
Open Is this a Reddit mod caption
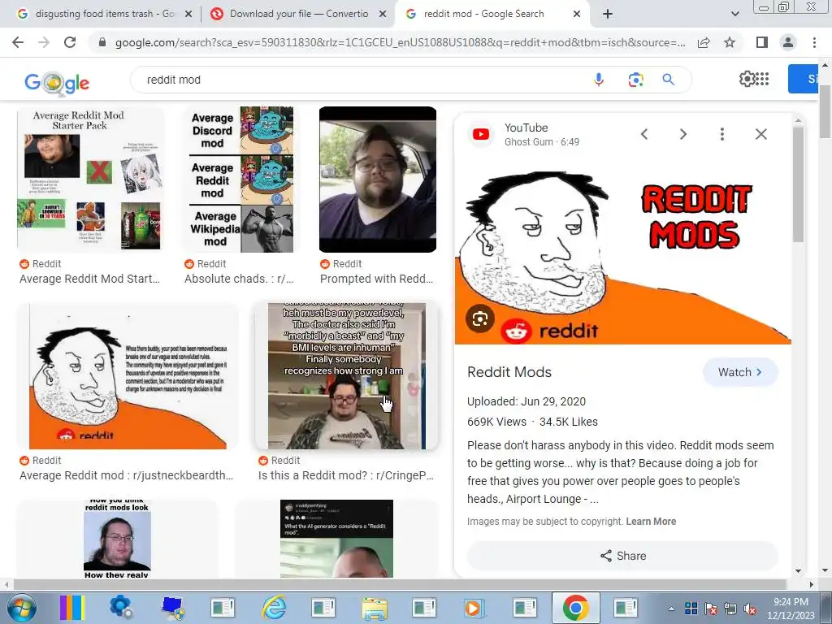346,475
